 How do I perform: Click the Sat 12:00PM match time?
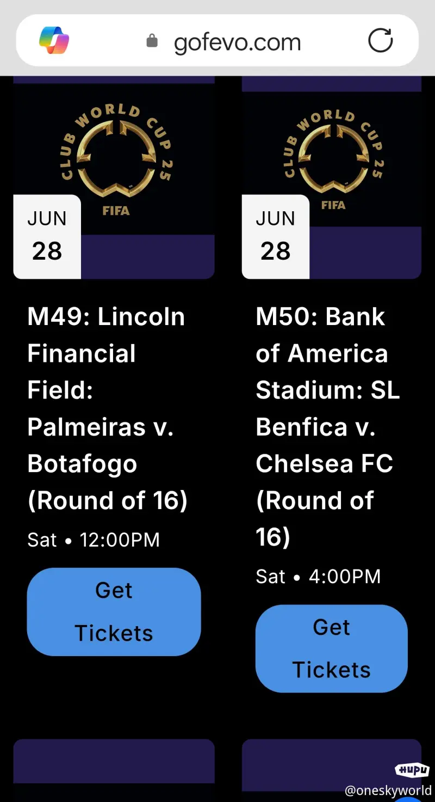(94, 540)
